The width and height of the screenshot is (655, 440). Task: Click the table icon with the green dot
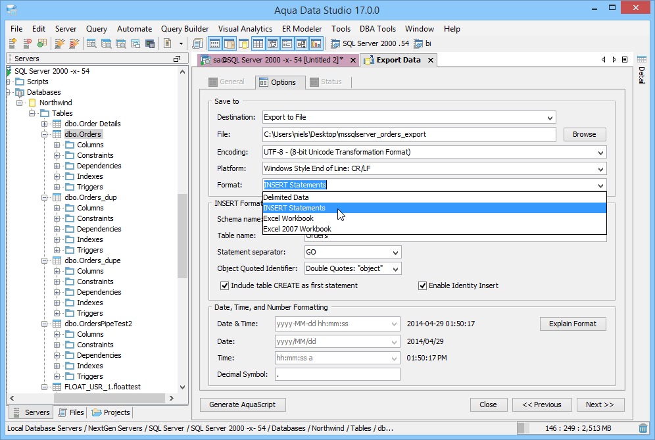tap(42, 43)
